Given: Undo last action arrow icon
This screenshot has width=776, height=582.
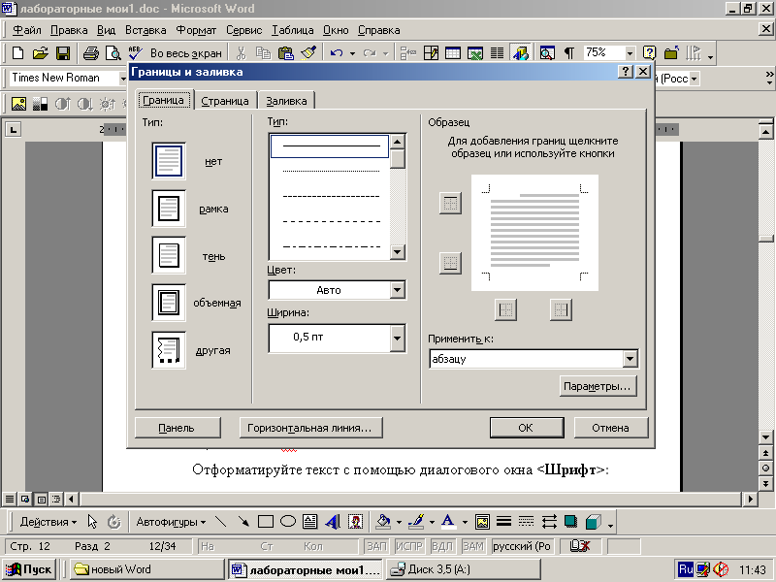Looking at the screenshot, I should click(337, 52).
